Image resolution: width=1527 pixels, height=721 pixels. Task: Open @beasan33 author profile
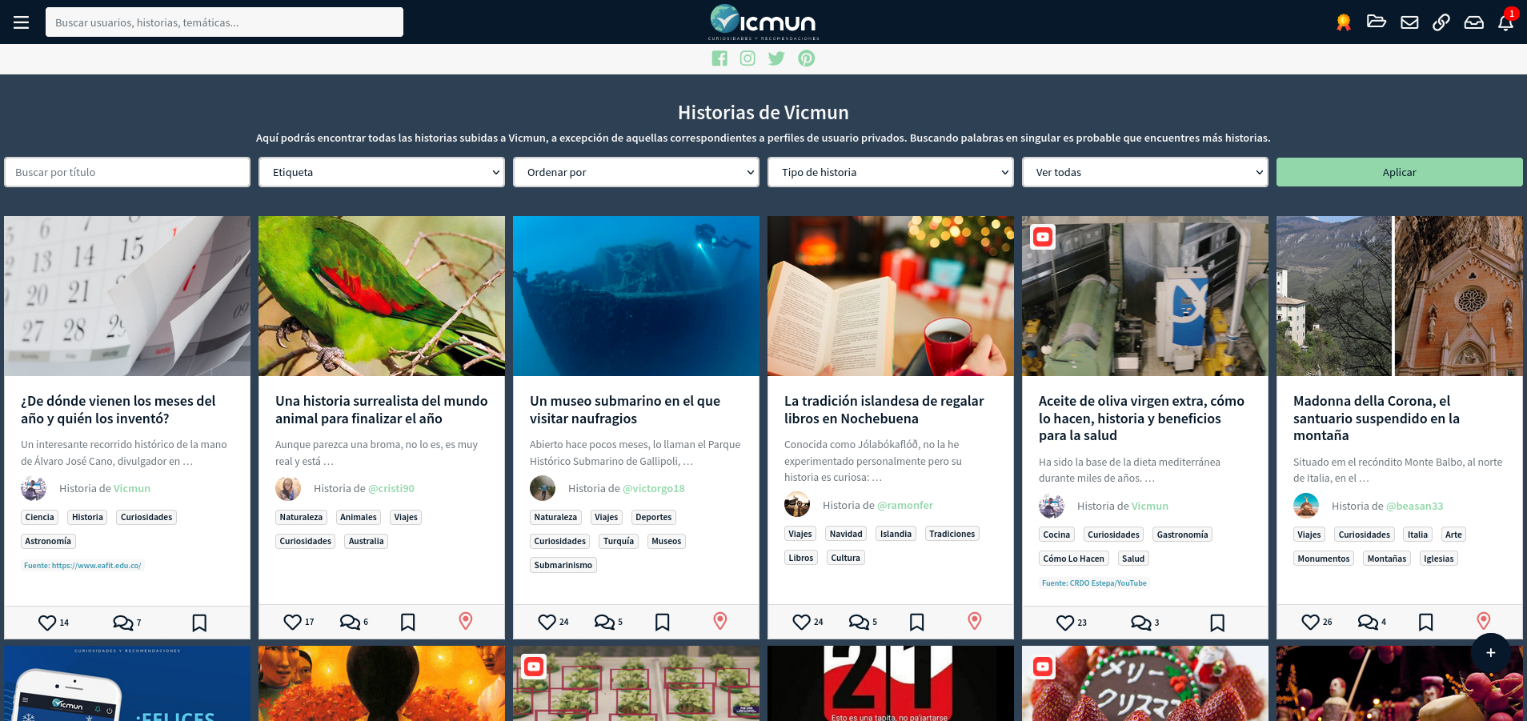1415,506
